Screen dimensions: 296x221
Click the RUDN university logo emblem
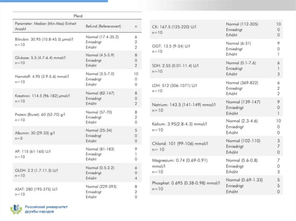16,209
